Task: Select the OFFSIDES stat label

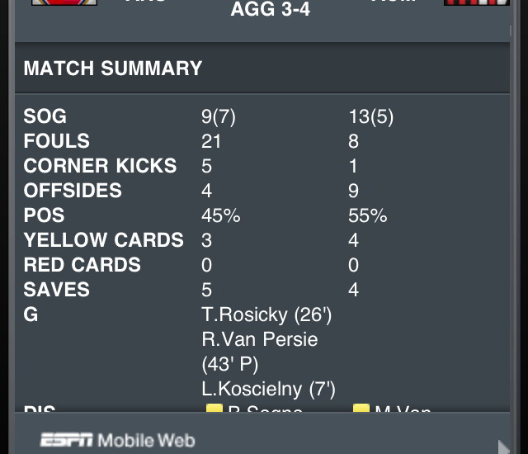Action: point(73,191)
